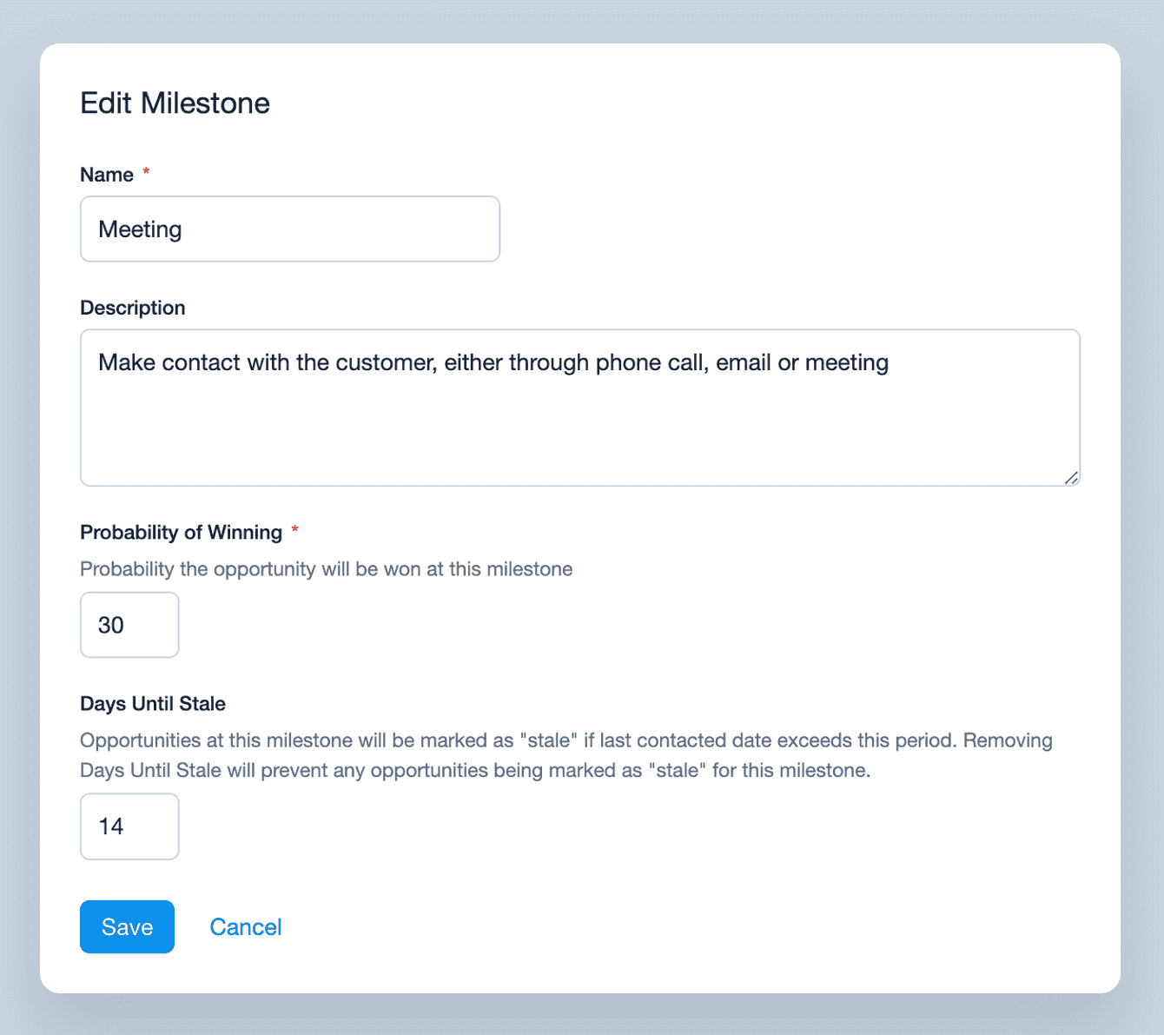Screen dimensions: 1164x1035
Task: Click the Probability of Winning label
Action: 181,532
